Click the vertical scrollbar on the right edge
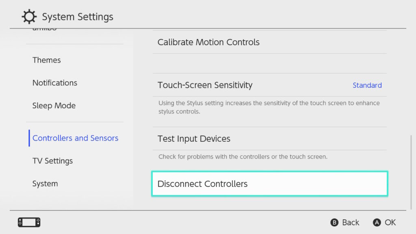This screenshot has height=234, width=416. [411, 172]
